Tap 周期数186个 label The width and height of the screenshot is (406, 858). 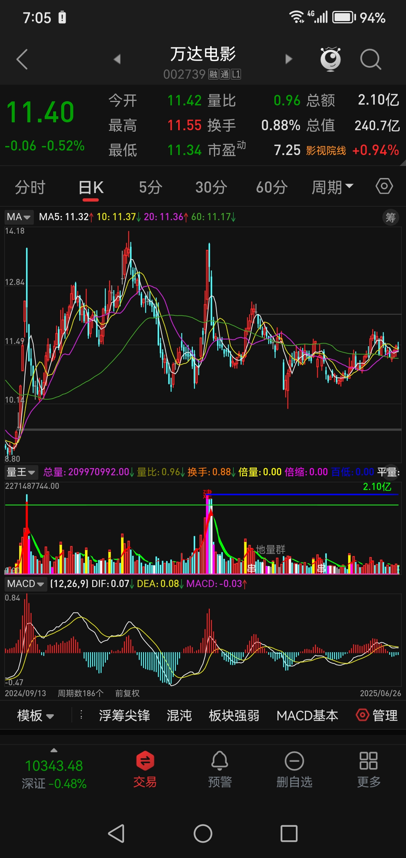[80, 693]
